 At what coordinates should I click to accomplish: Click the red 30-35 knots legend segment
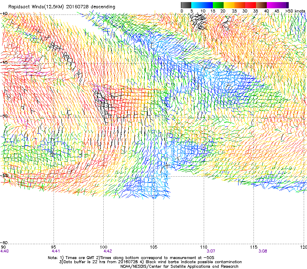[x=251, y=5]
